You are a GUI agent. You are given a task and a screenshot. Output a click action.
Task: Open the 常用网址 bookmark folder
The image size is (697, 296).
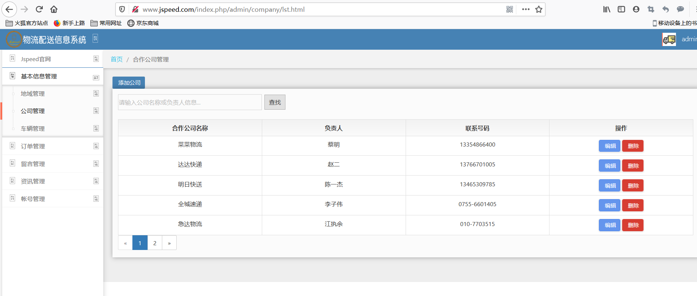pyautogui.click(x=106, y=23)
